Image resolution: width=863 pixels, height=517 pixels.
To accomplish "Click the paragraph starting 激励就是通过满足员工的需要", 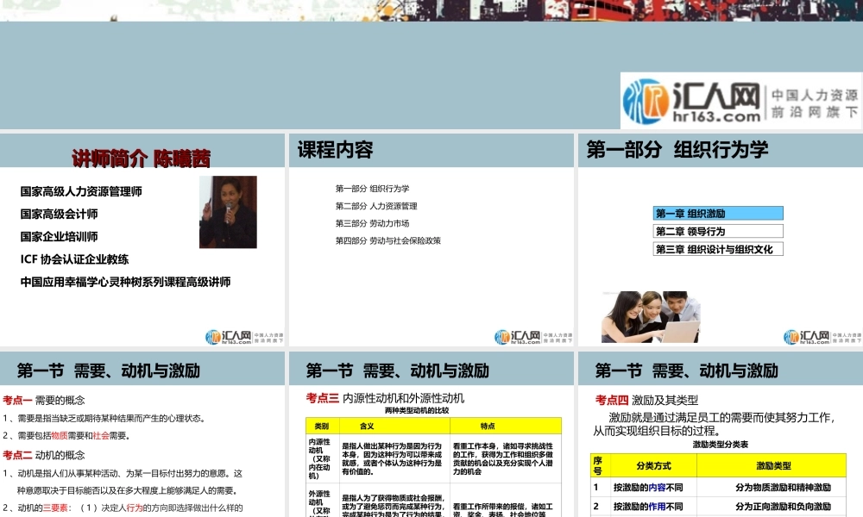I will click(x=714, y=424).
